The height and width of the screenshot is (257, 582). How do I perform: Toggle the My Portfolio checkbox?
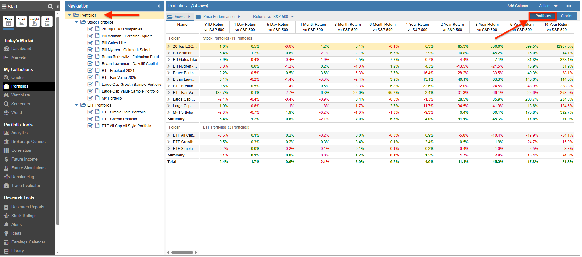[90, 98]
